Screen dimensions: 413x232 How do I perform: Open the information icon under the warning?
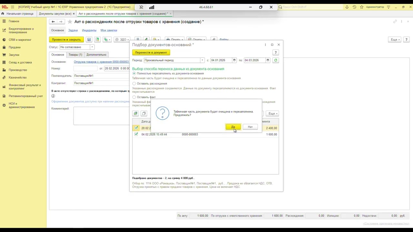pos(53,96)
